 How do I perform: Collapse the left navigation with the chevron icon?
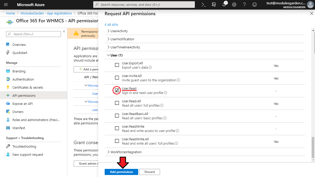64,31
